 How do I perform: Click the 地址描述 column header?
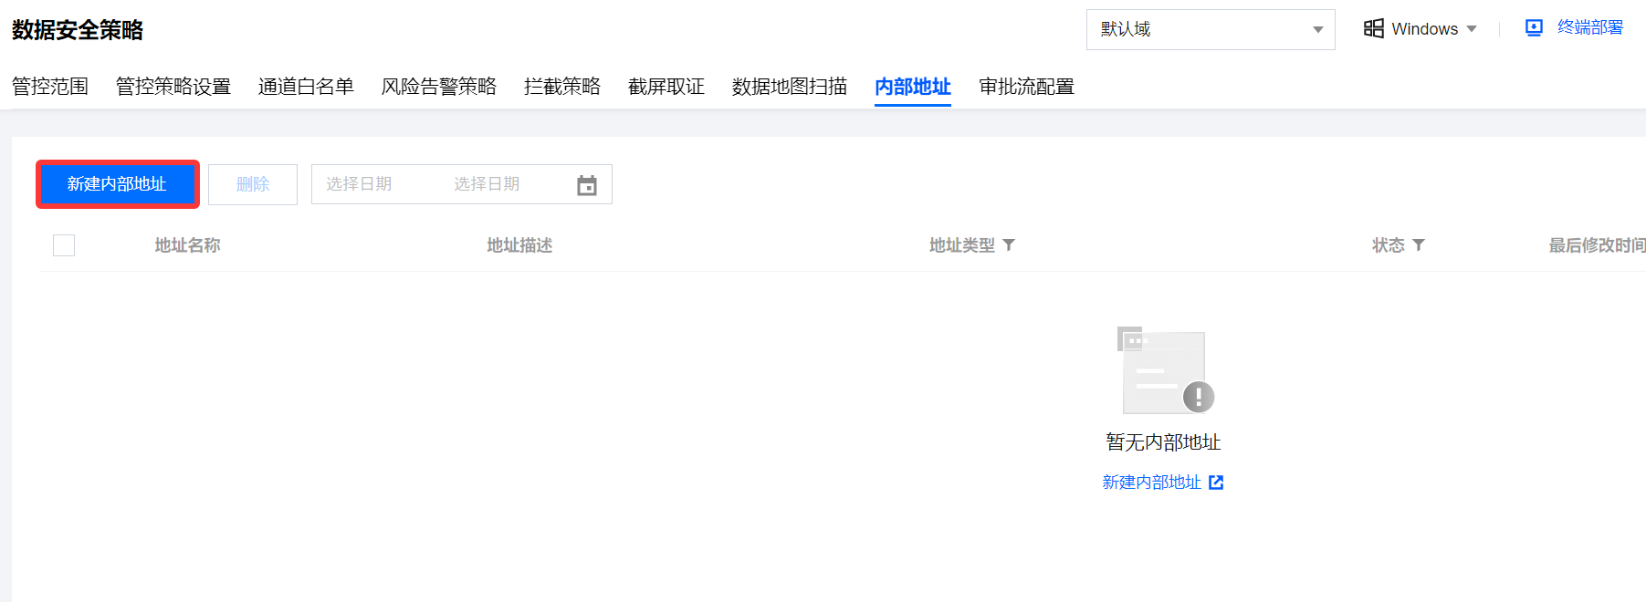pos(519,245)
